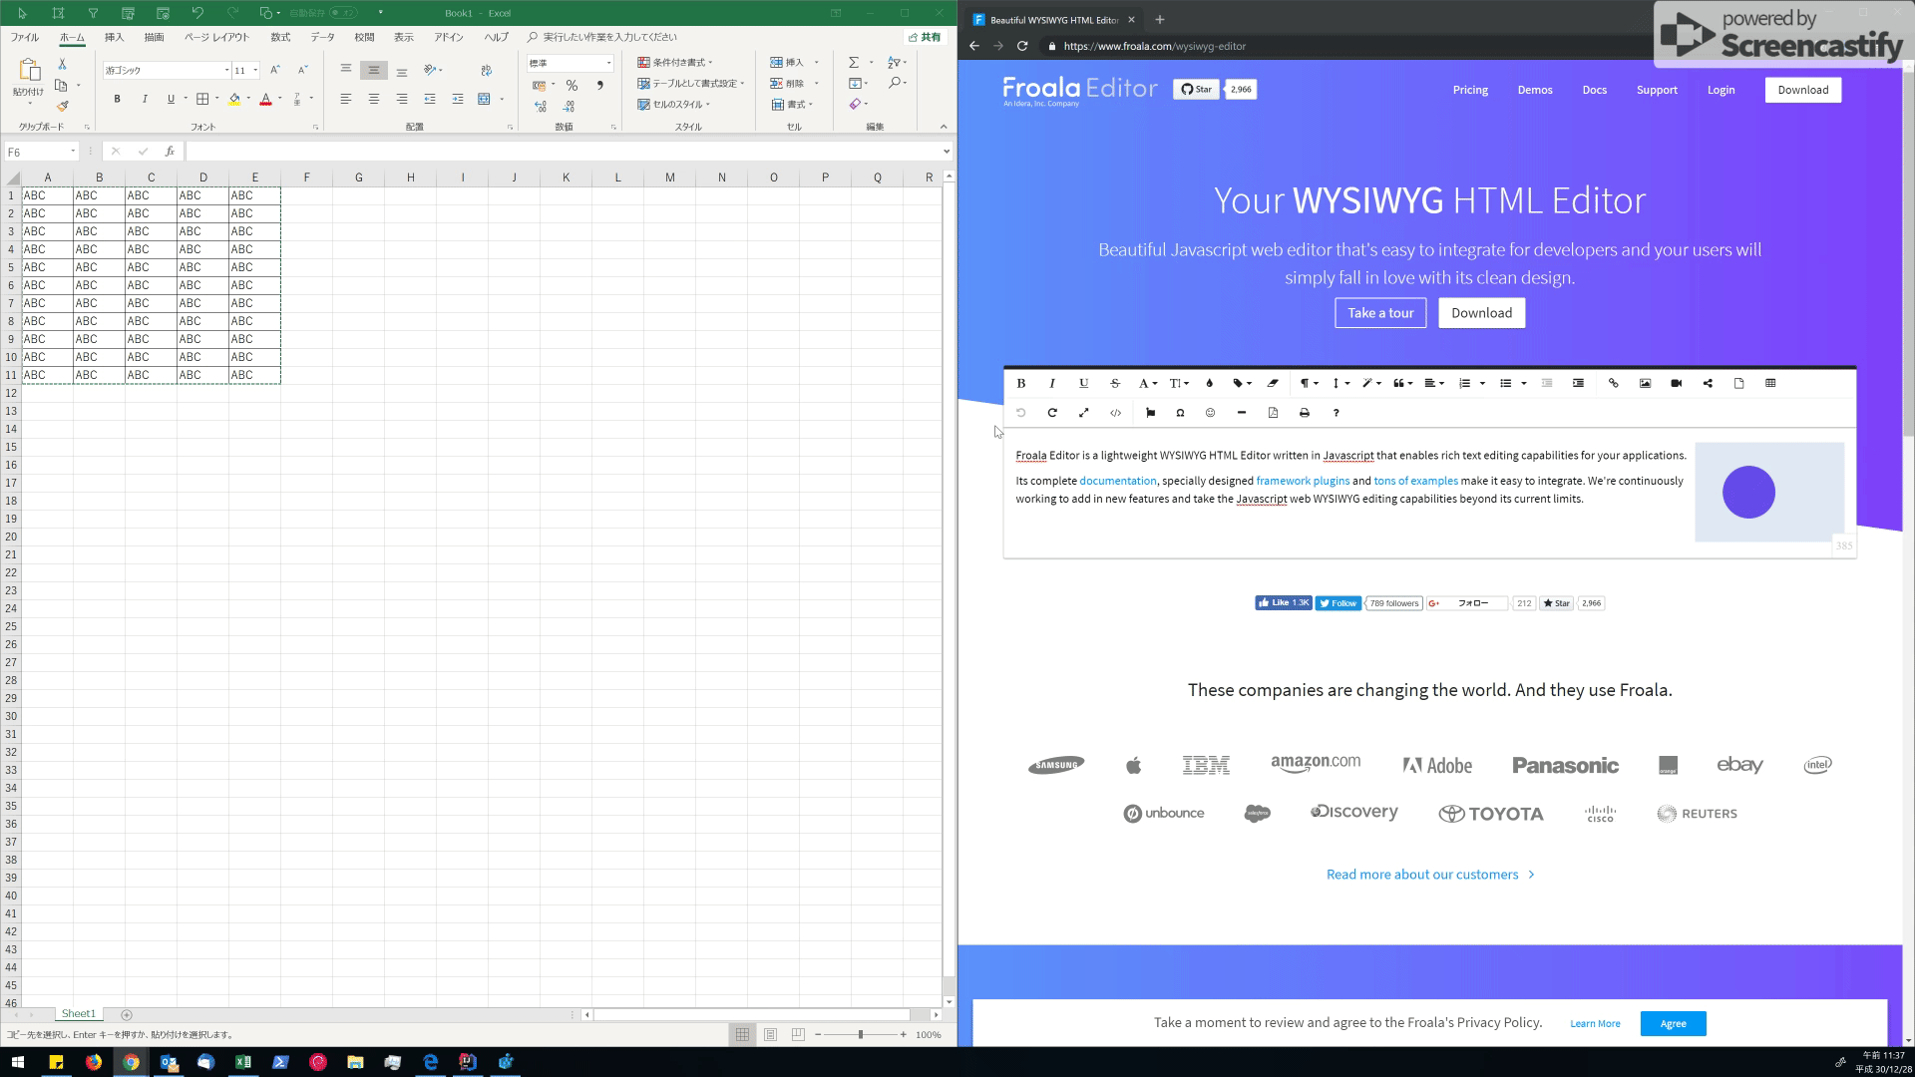Viewport: 1915px width, 1077px height.
Task: Toggle Underline in Froala editor toolbar
Action: point(1083,383)
